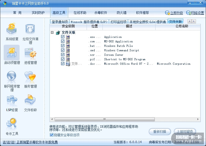Open the 联网程序管理 network program manager
The image size is (206, 146).
12,81
